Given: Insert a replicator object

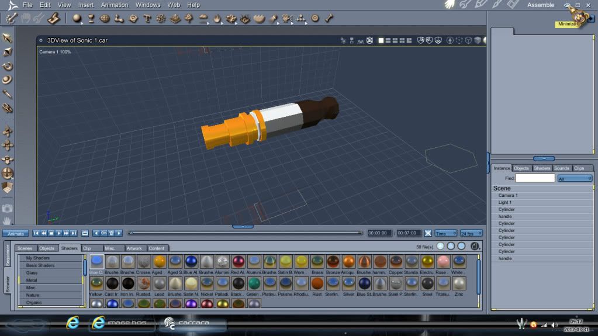Looking at the screenshot, I should (231, 18).
